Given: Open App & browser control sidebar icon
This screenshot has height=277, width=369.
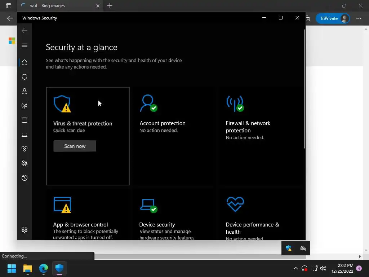Looking at the screenshot, I should pyautogui.click(x=25, y=120).
